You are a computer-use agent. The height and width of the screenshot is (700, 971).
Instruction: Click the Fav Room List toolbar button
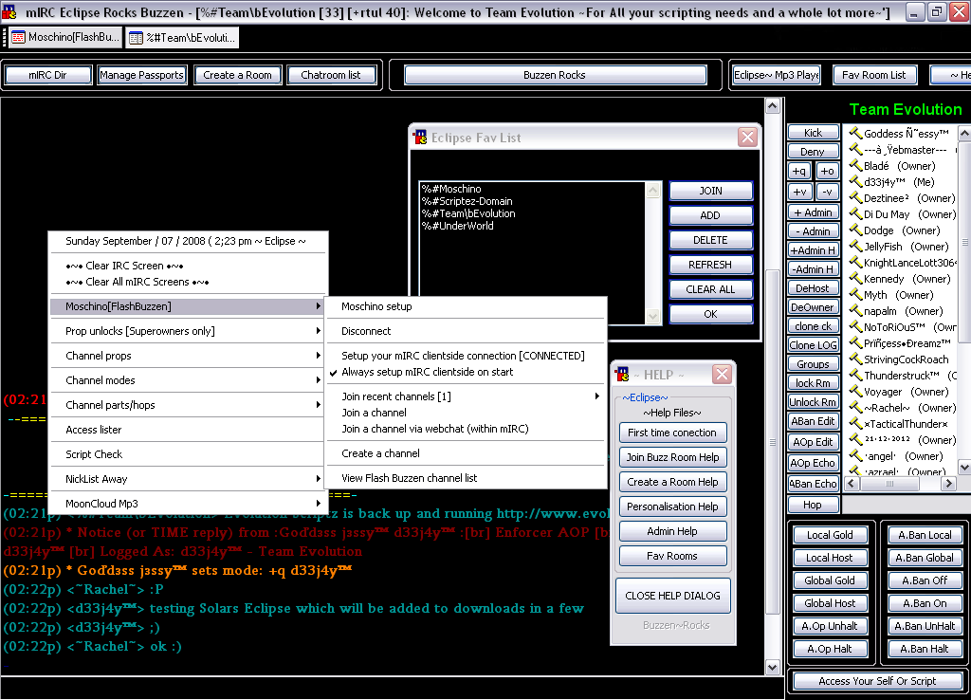[873, 75]
